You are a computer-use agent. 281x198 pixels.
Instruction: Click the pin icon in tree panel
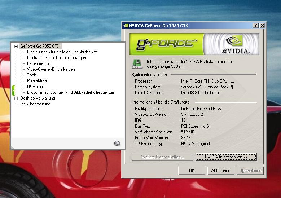pos(117,143)
